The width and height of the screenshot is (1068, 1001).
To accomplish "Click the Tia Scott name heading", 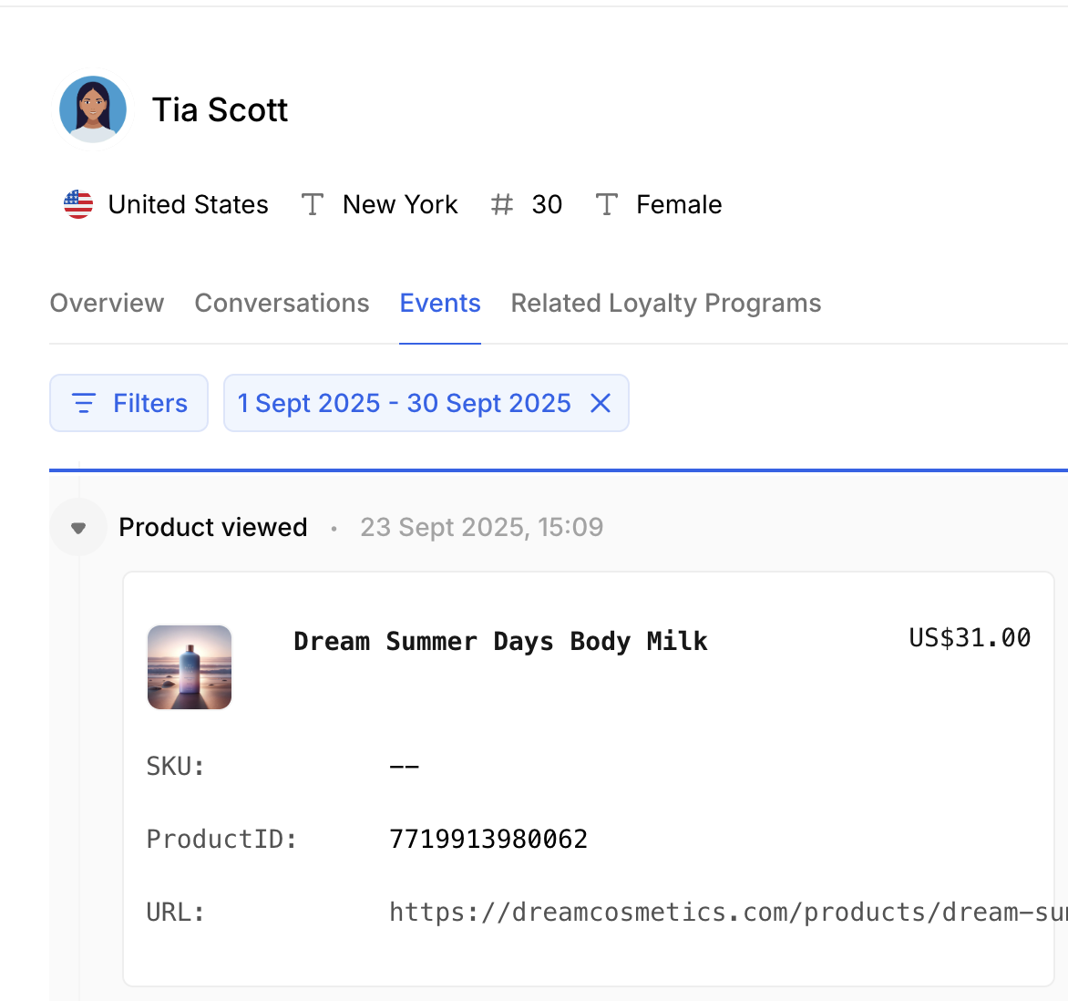I will click(220, 109).
